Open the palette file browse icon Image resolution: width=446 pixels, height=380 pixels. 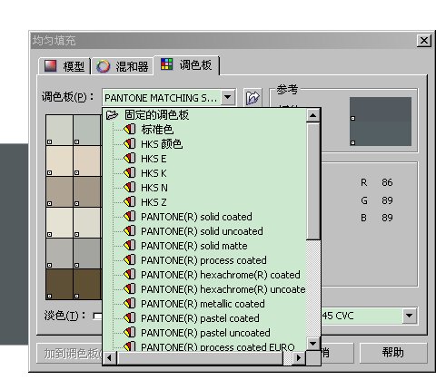(x=253, y=97)
